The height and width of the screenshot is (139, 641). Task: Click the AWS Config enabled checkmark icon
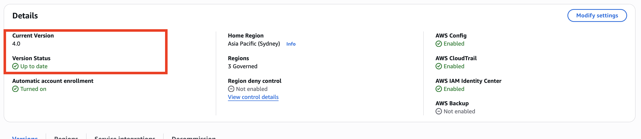coord(439,44)
